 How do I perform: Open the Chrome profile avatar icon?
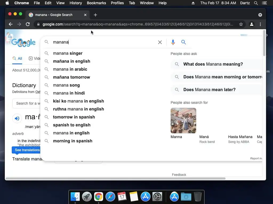(252, 24)
